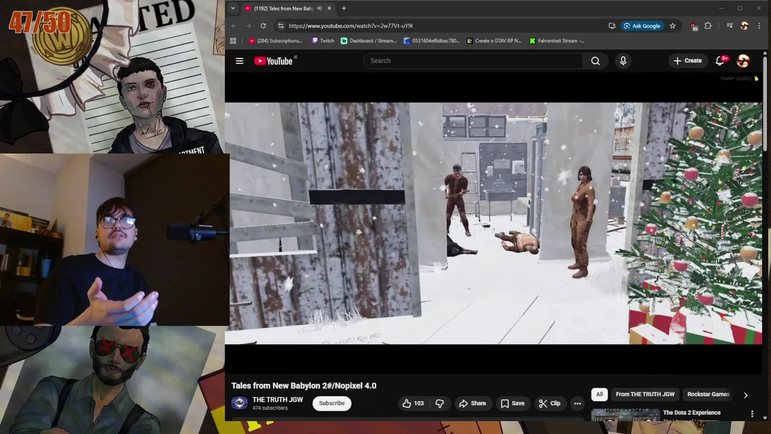Click the video player to pause
771x434 pixels.
[493, 223]
